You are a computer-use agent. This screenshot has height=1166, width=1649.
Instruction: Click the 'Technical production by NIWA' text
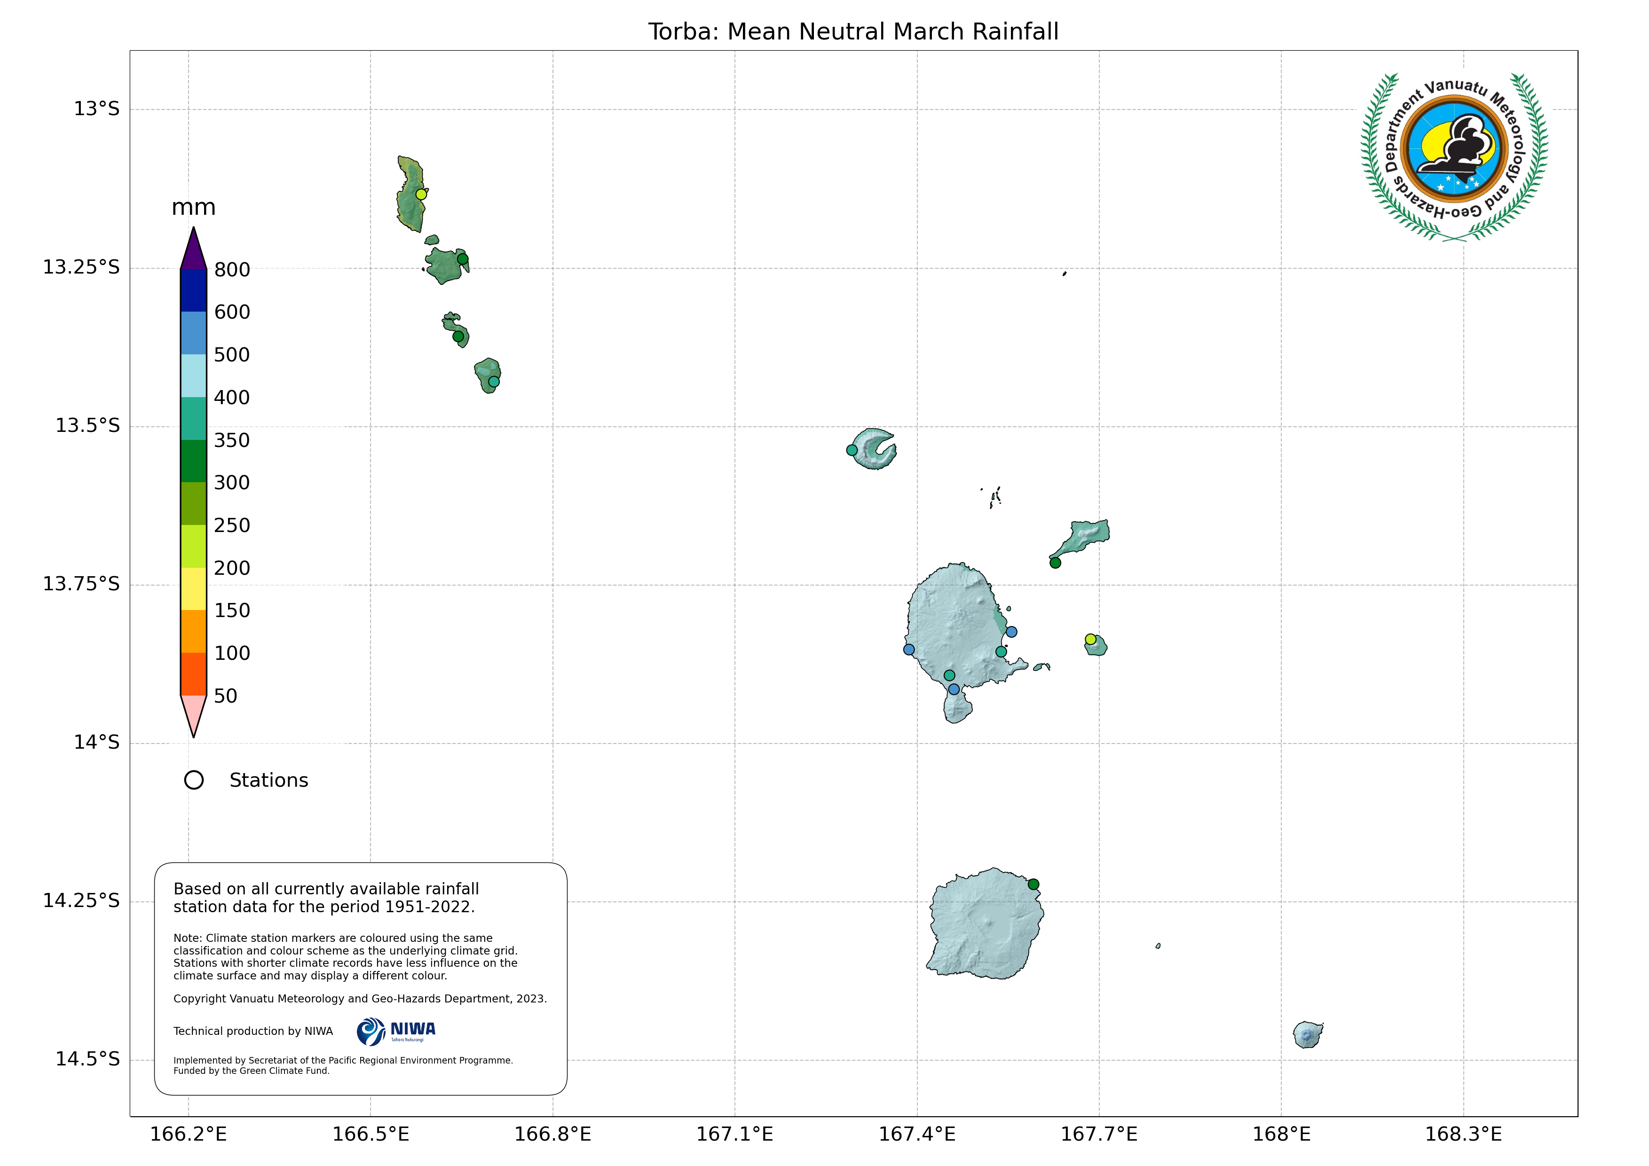point(253,1031)
